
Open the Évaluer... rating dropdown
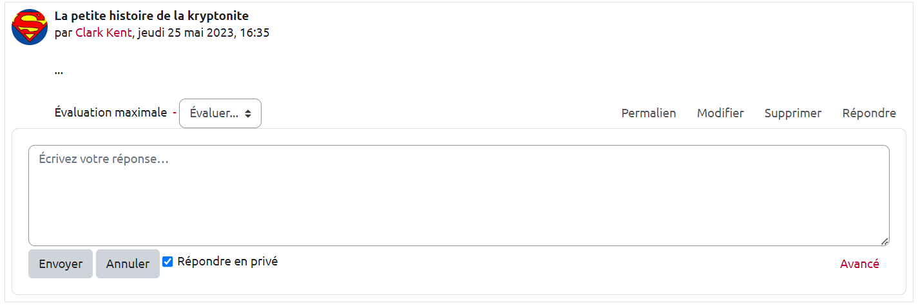click(x=220, y=113)
